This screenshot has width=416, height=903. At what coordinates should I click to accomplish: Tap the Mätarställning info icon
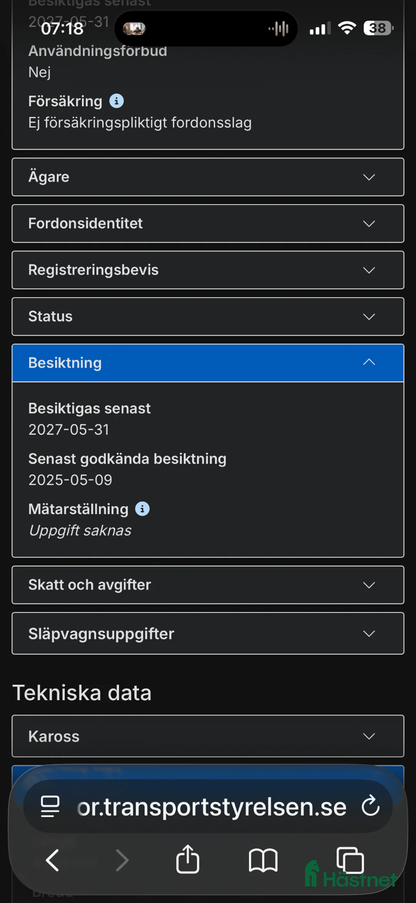pos(143,509)
